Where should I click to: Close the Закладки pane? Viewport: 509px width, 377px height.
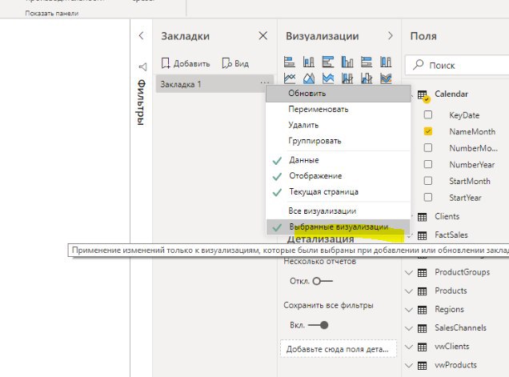click(x=263, y=35)
